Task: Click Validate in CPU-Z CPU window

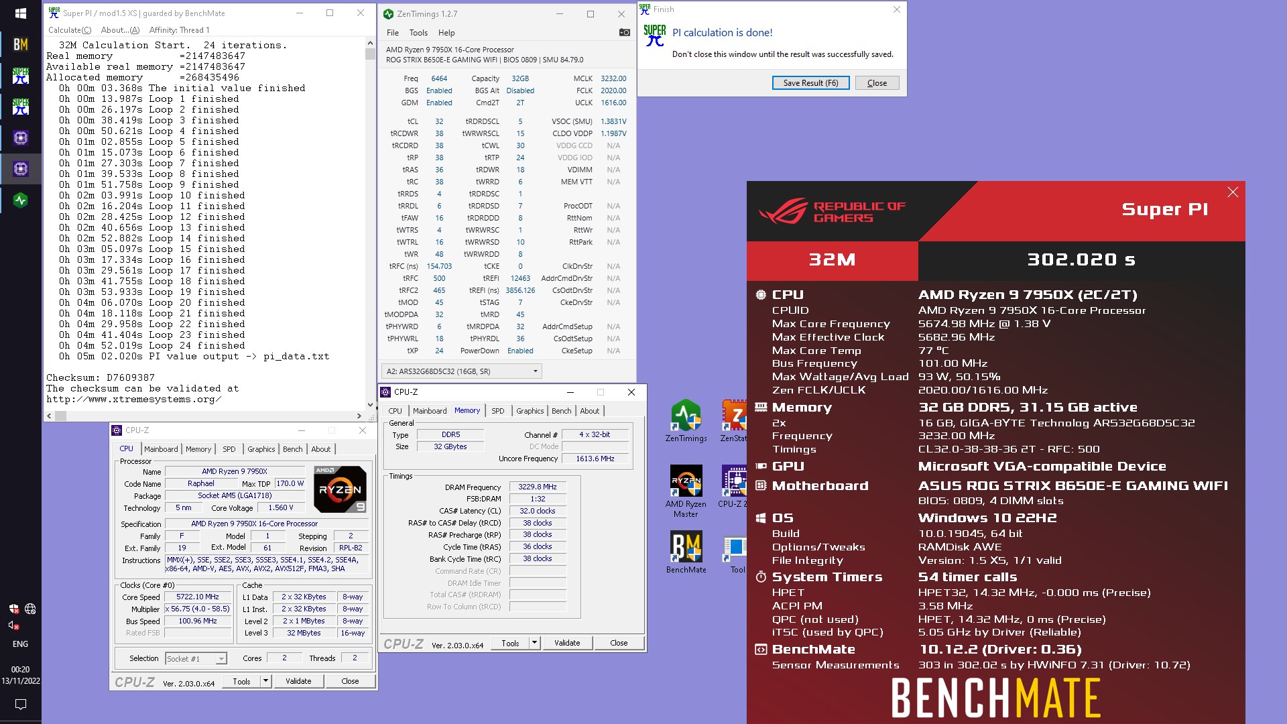Action: click(x=298, y=681)
